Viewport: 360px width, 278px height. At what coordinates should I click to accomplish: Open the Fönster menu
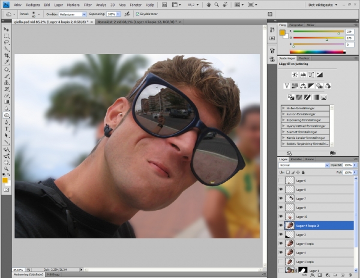coord(136,5)
